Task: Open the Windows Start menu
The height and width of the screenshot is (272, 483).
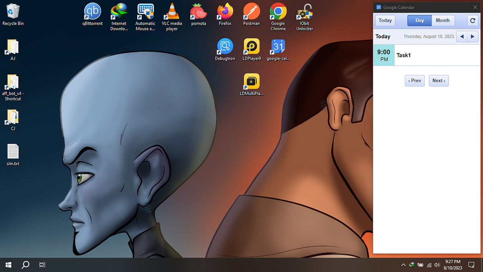Action: click(x=8, y=265)
